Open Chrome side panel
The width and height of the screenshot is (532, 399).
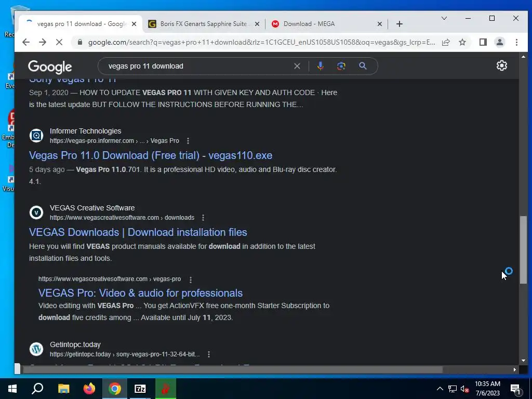483,42
